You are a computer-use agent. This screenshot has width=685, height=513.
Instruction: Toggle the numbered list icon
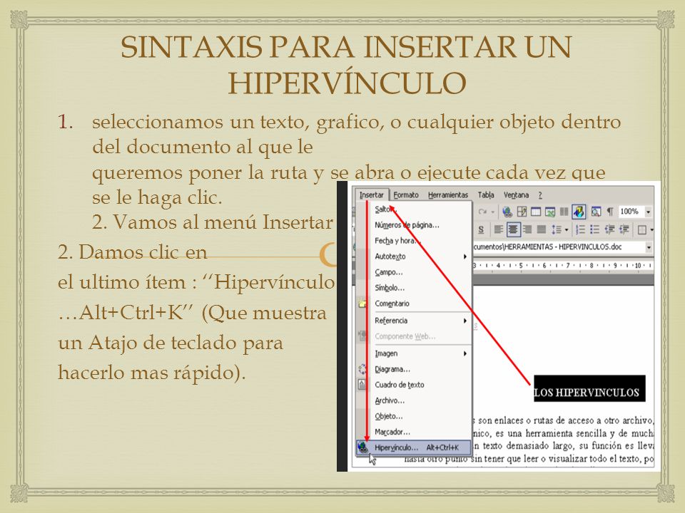tap(580, 229)
